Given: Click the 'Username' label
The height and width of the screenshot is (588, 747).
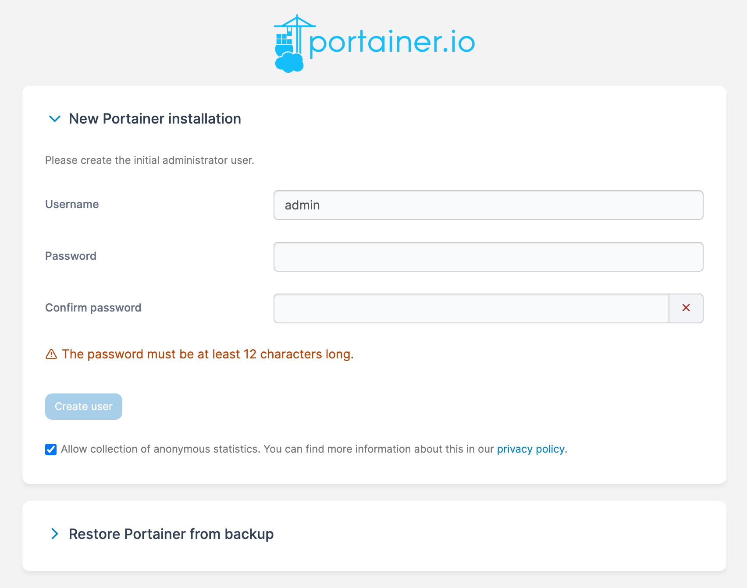Looking at the screenshot, I should 72,204.
